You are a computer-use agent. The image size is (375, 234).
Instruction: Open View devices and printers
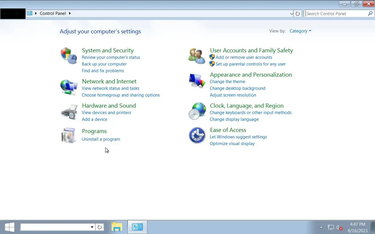tap(106, 113)
